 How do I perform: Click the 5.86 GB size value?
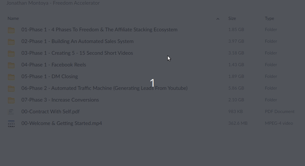pyautogui.click(x=236, y=88)
